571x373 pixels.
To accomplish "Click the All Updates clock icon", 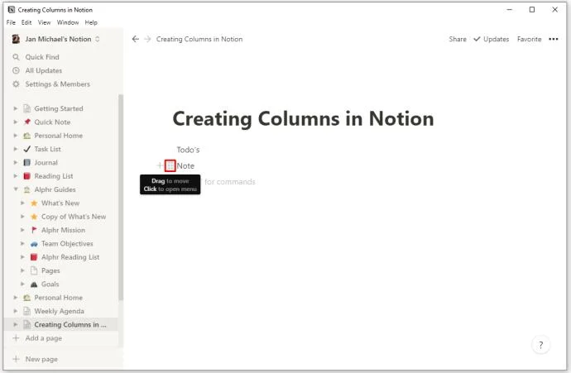I will (16, 70).
